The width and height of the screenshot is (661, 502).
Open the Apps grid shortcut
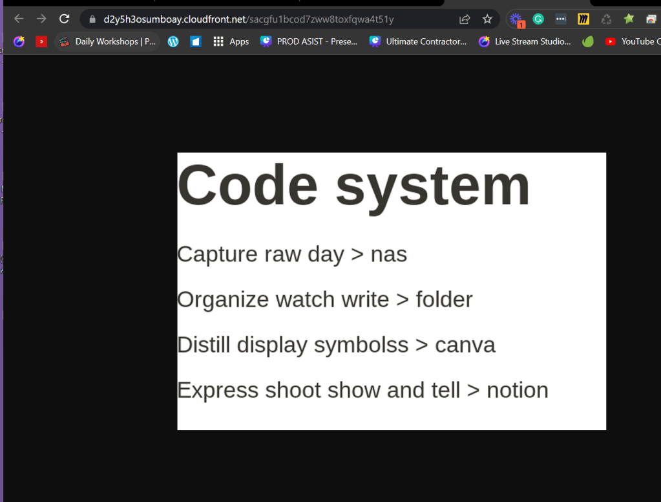tap(231, 41)
